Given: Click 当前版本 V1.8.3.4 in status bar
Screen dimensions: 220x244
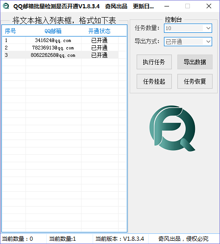Looking at the screenshot, I should click(x=120, y=239).
